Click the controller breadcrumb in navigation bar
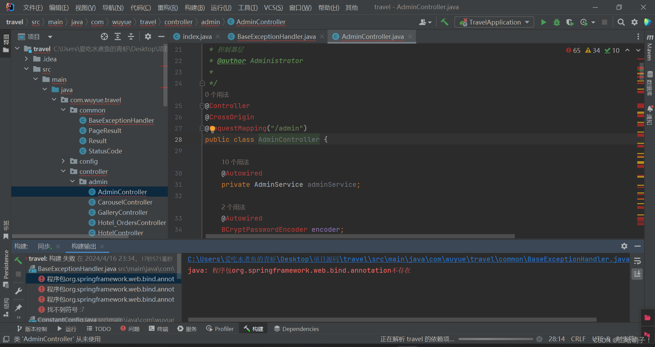 pos(178,22)
